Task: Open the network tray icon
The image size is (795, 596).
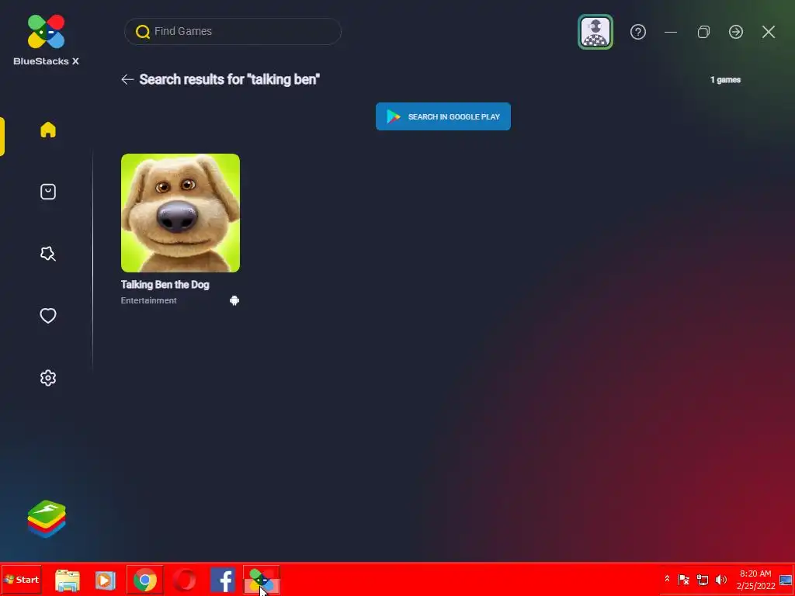Action: [x=702, y=579]
